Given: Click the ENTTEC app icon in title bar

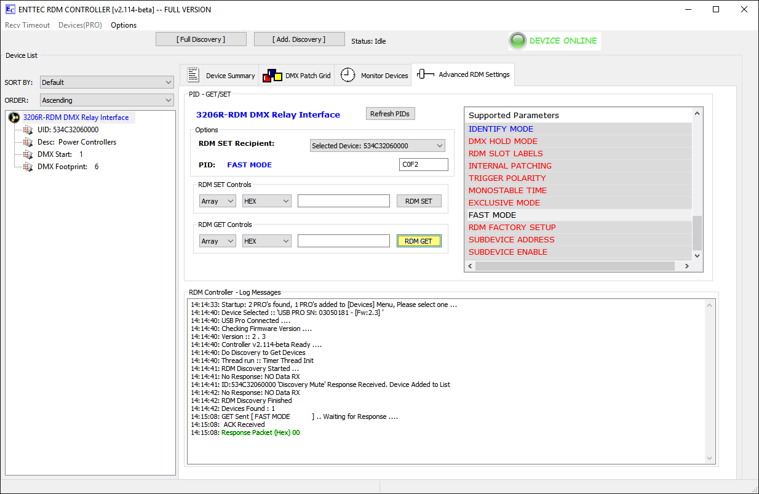Looking at the screenshot, I should 9,9.
